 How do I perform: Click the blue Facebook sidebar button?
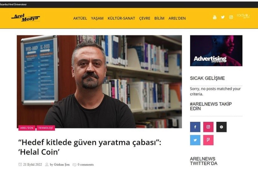[195, 127]
